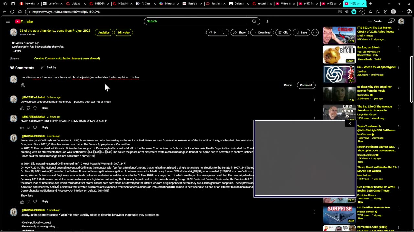Image resolution: width=414 pixels, height=232 pixels.
Task: Switch to the 'Video de' YouTube tab
Action: coord(285,4)
